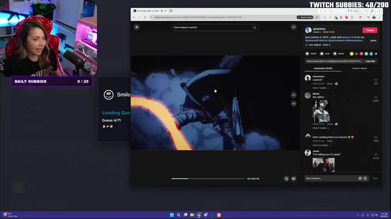The height and width of the screenshot is (219, 391).
Task: Like AbnerHenri's Lazarus comment
Action: tap(376, 80)
